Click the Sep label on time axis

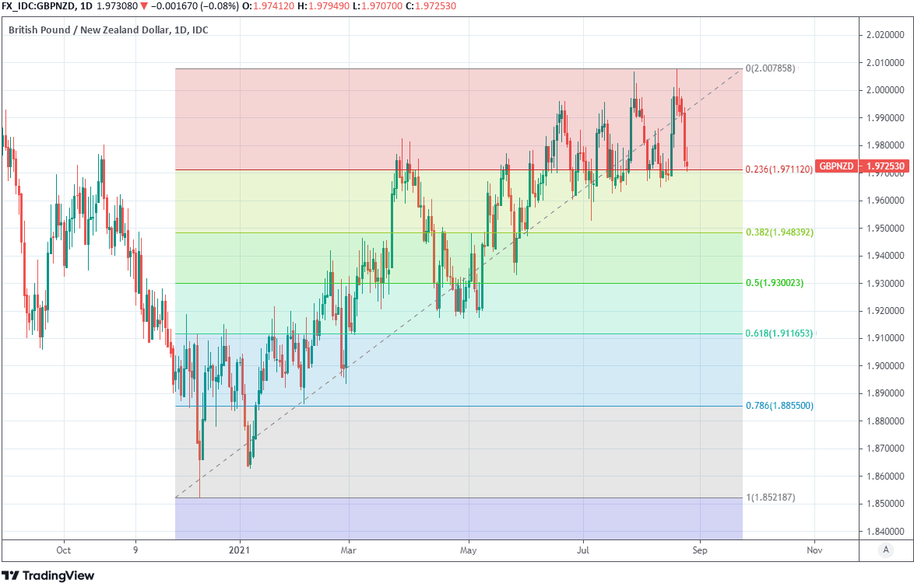[699, 550]
